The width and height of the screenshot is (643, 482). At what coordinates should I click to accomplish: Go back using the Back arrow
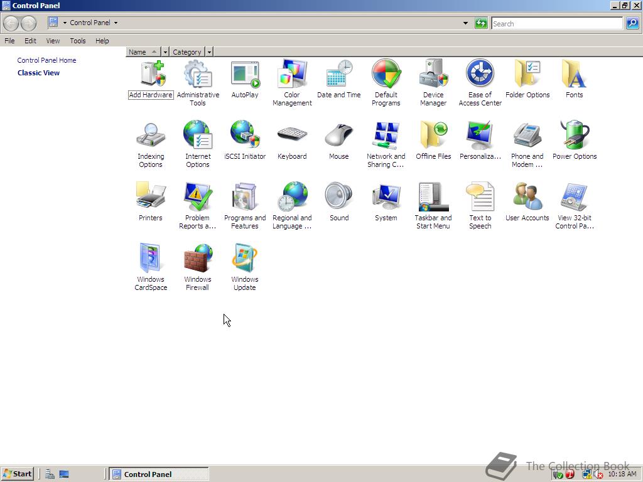(11, 23)
